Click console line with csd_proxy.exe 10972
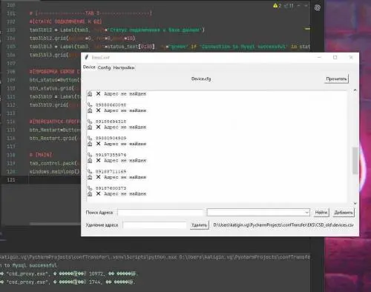The image size is (371, 292). coord(69,273)
